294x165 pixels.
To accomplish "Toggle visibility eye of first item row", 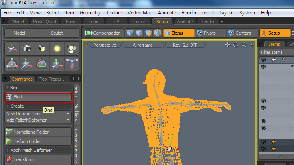I will 263,67.
